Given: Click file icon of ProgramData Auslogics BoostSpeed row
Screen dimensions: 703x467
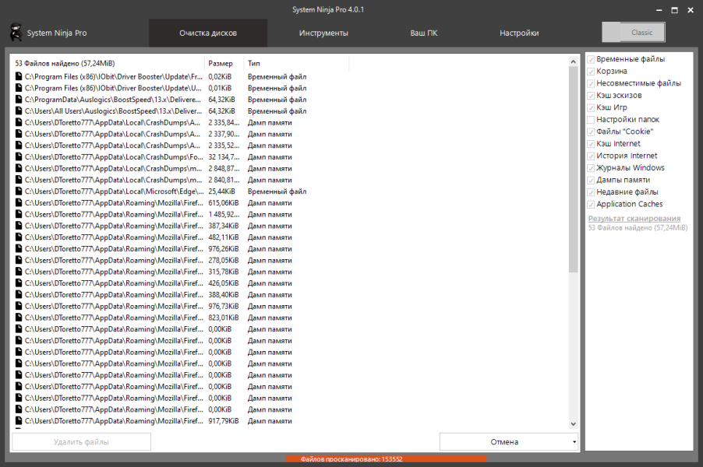Looking at the screenshot, I should click(x=19, y=100).
